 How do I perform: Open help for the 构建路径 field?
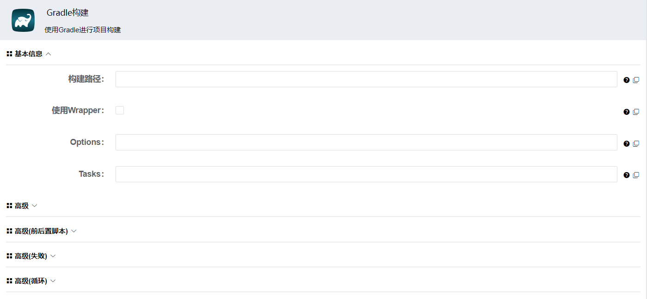626,80
